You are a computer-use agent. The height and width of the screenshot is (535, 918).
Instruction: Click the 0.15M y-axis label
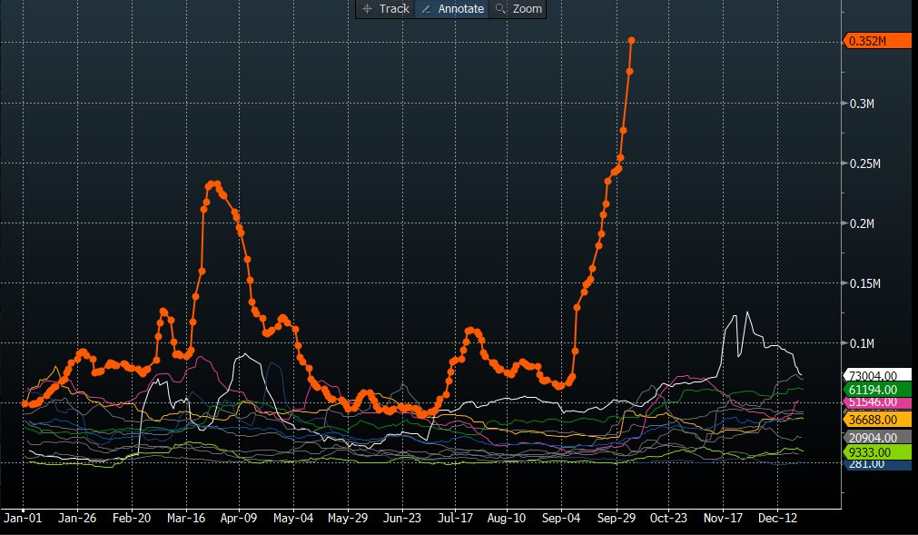[864, 283]
